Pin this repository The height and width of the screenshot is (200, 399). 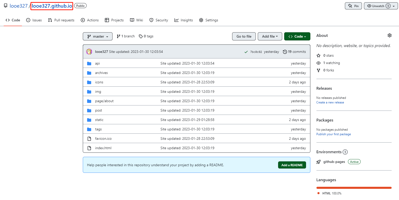tap(353, 6)
